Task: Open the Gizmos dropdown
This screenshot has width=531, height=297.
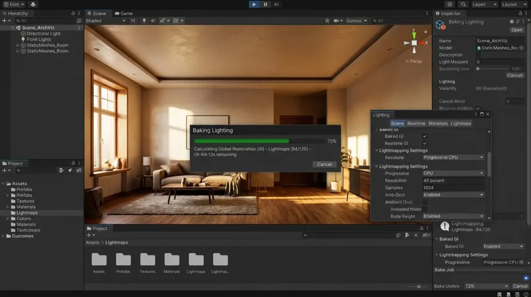Action: click(356, 21)
